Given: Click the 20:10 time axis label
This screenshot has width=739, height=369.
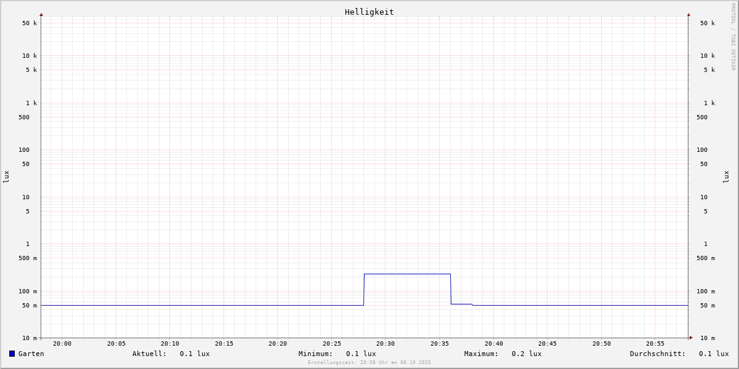Looking at the screenshot, I should coord(170,344).
